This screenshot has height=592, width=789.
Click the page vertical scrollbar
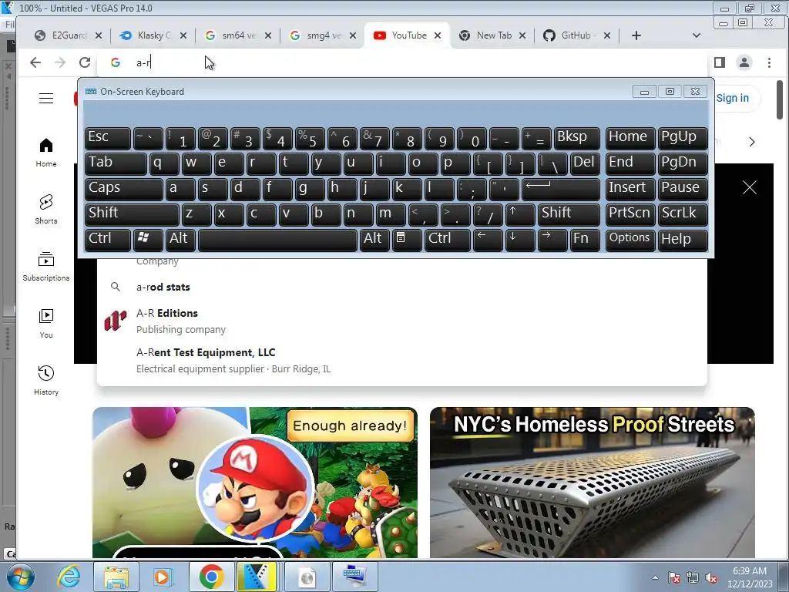point(780,99)
